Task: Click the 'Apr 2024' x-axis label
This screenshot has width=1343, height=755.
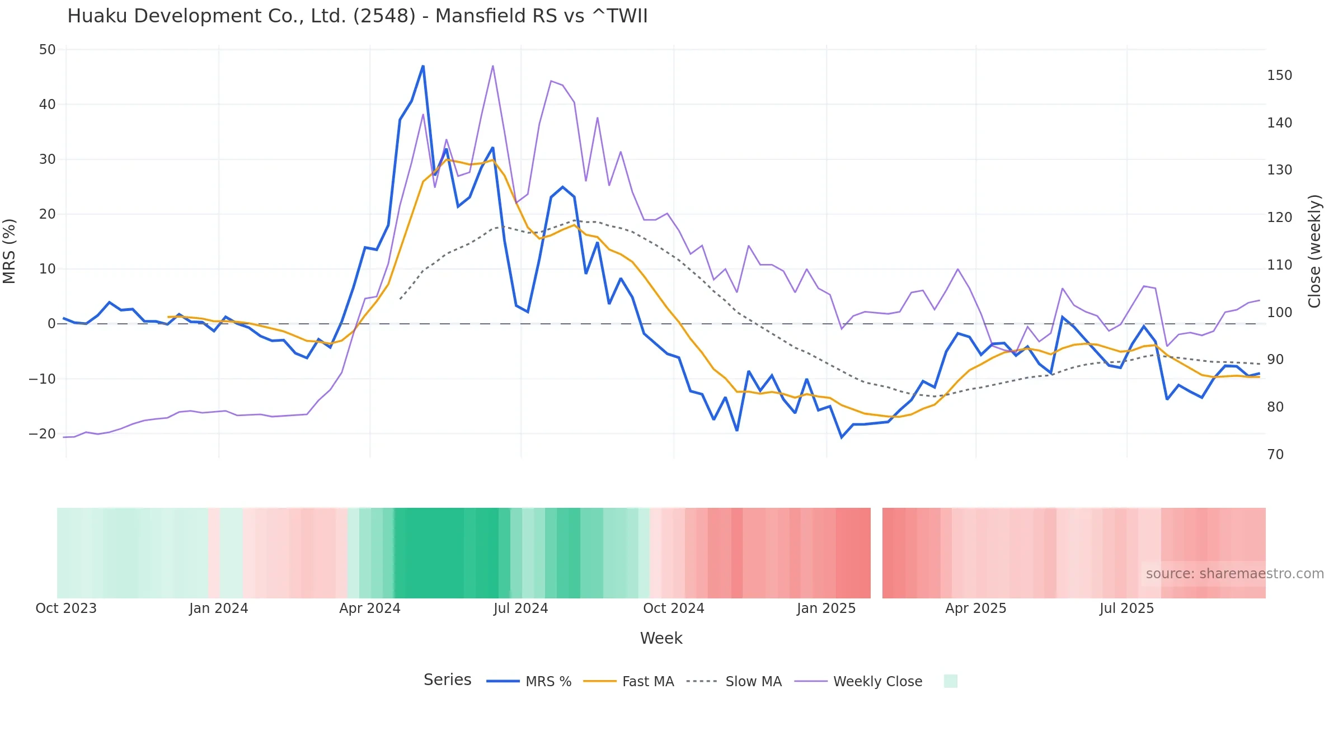Action: [370, 608]
